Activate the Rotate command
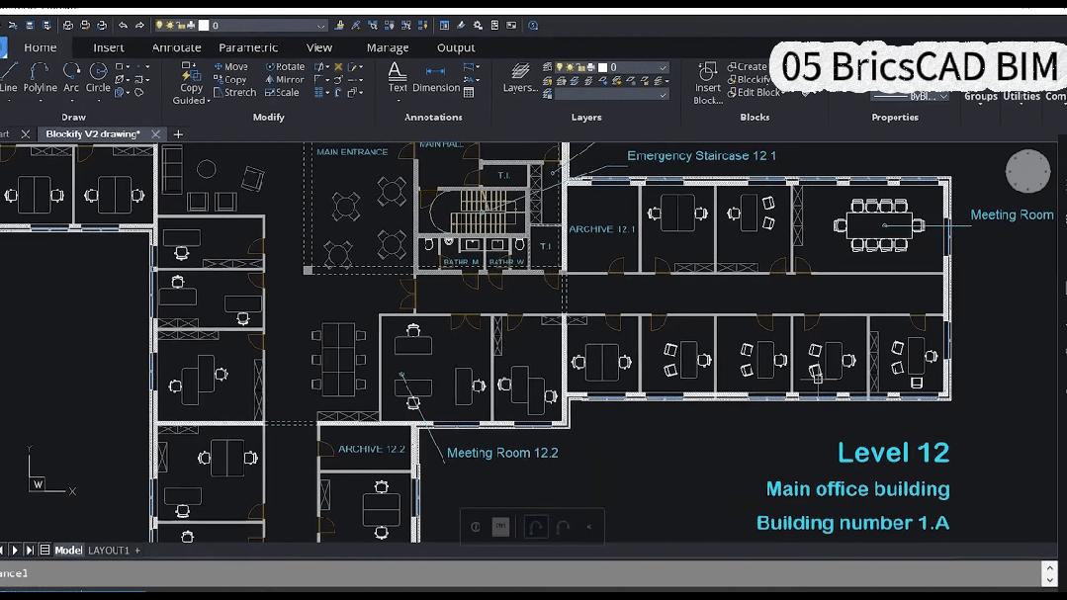Image resolution: width=1067 pixels, height=600 pixels. [285, 66]
